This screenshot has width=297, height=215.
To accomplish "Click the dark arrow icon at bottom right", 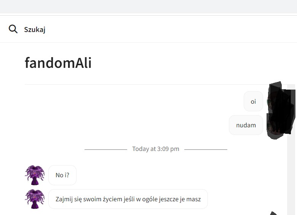I will [273, 213].
